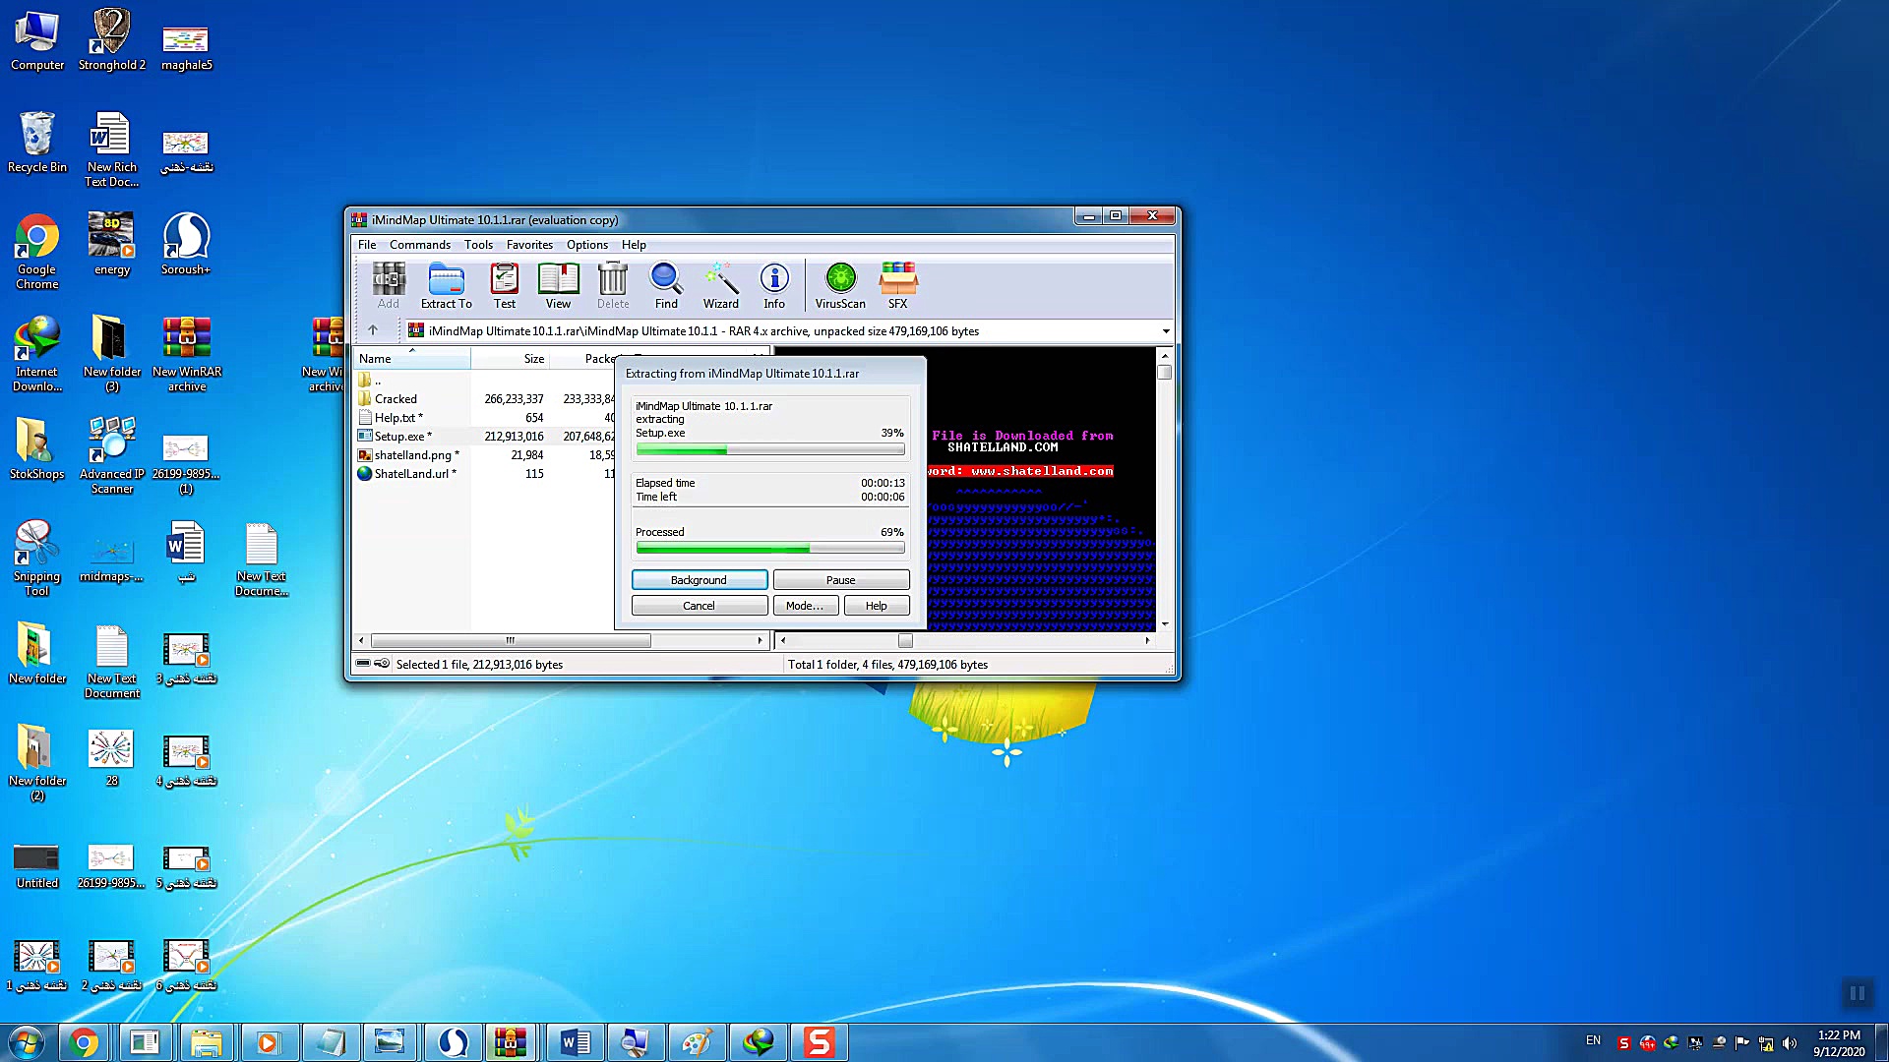
Task: Click the taskbar clock showing 1:22 PM
Action: coord(1839,1043)
